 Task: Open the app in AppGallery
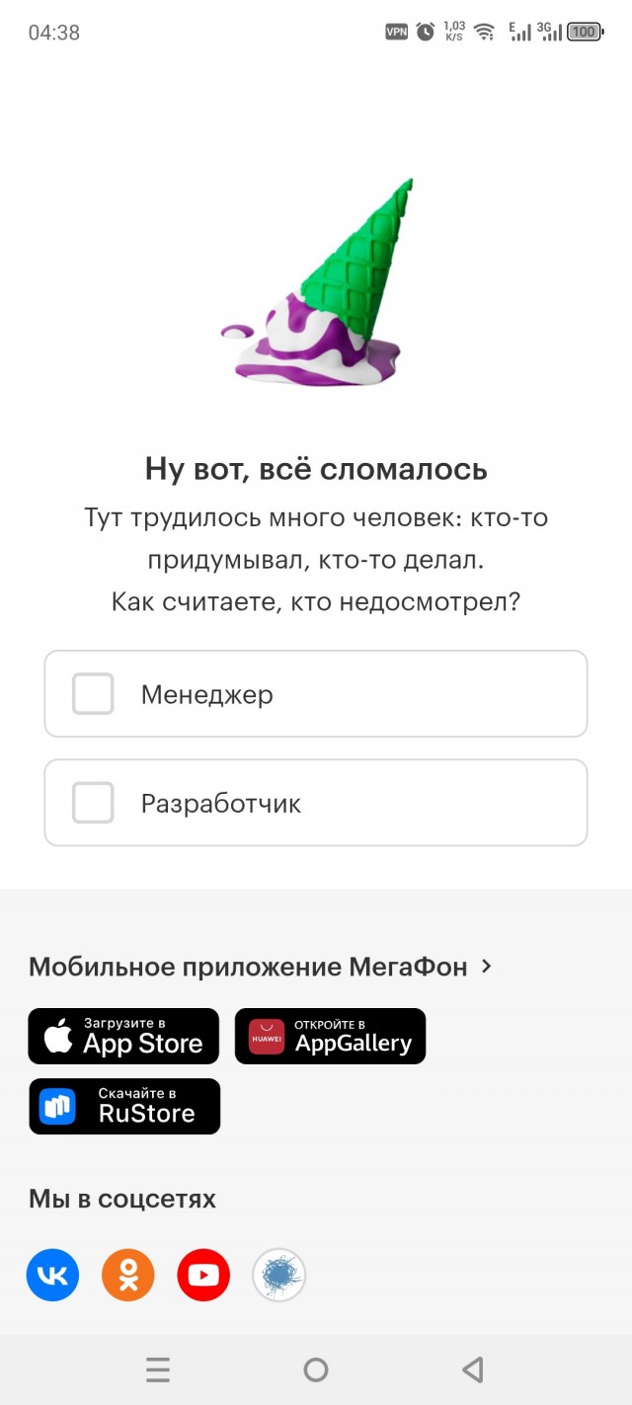330,1036
